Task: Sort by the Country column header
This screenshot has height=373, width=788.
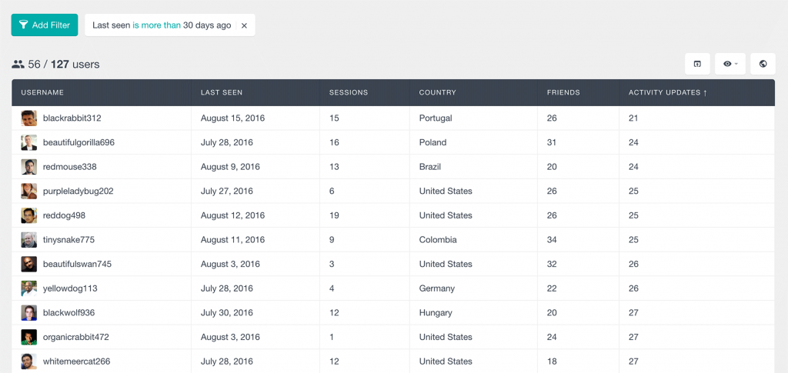Action: (x=437, y=92)
